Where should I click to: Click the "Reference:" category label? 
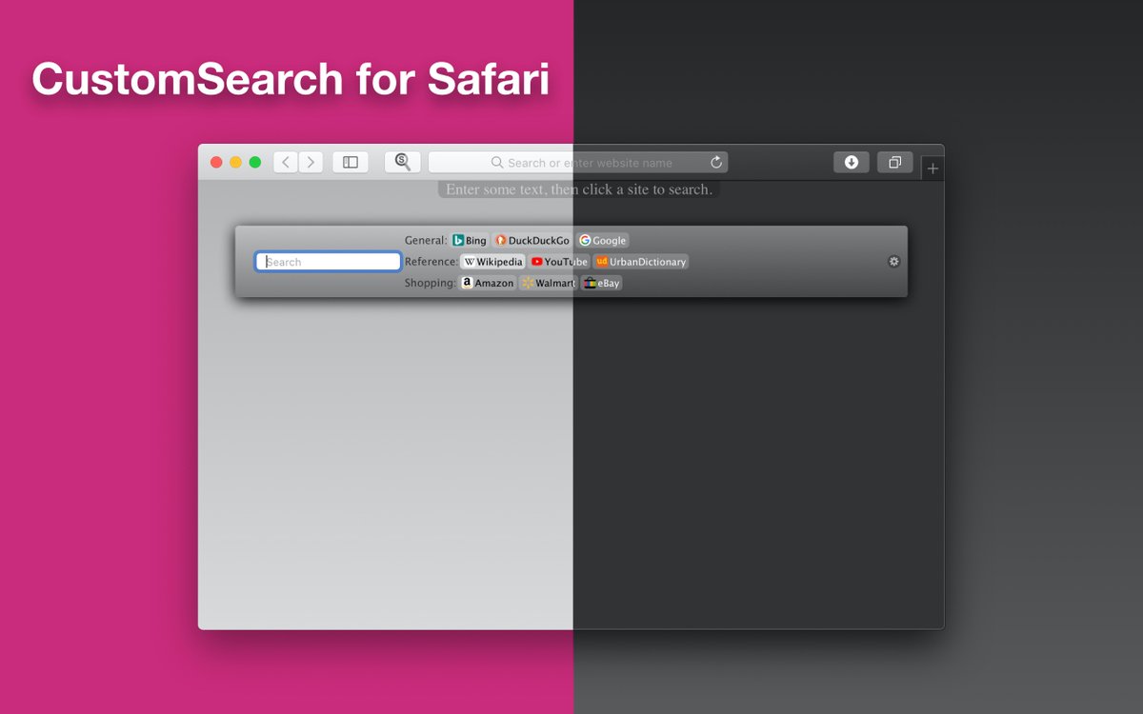[x=431, y=262]
